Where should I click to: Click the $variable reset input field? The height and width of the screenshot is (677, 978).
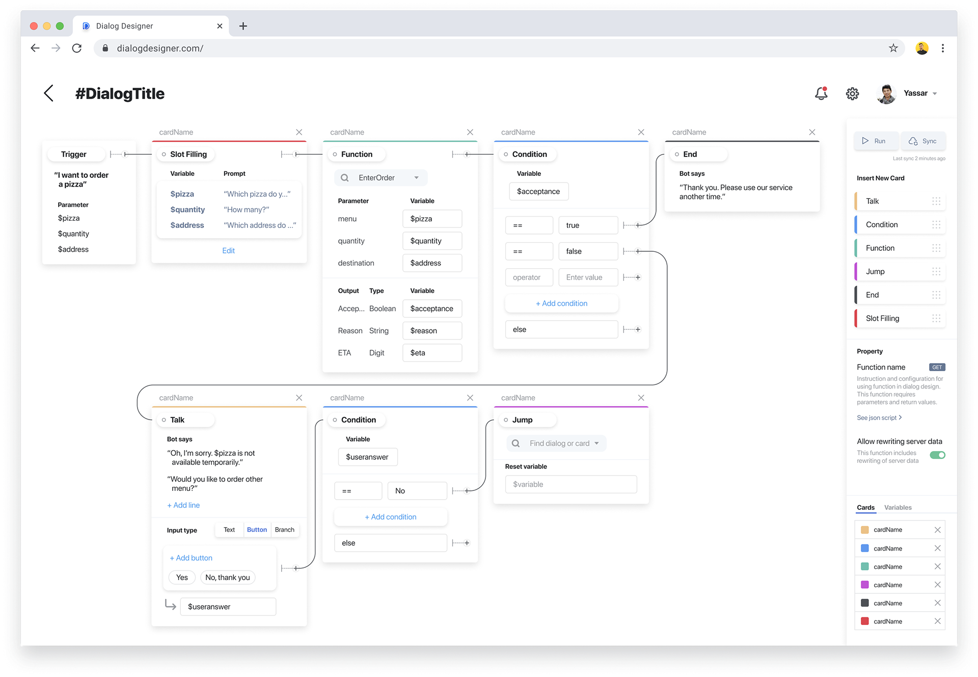pos(571,484)
